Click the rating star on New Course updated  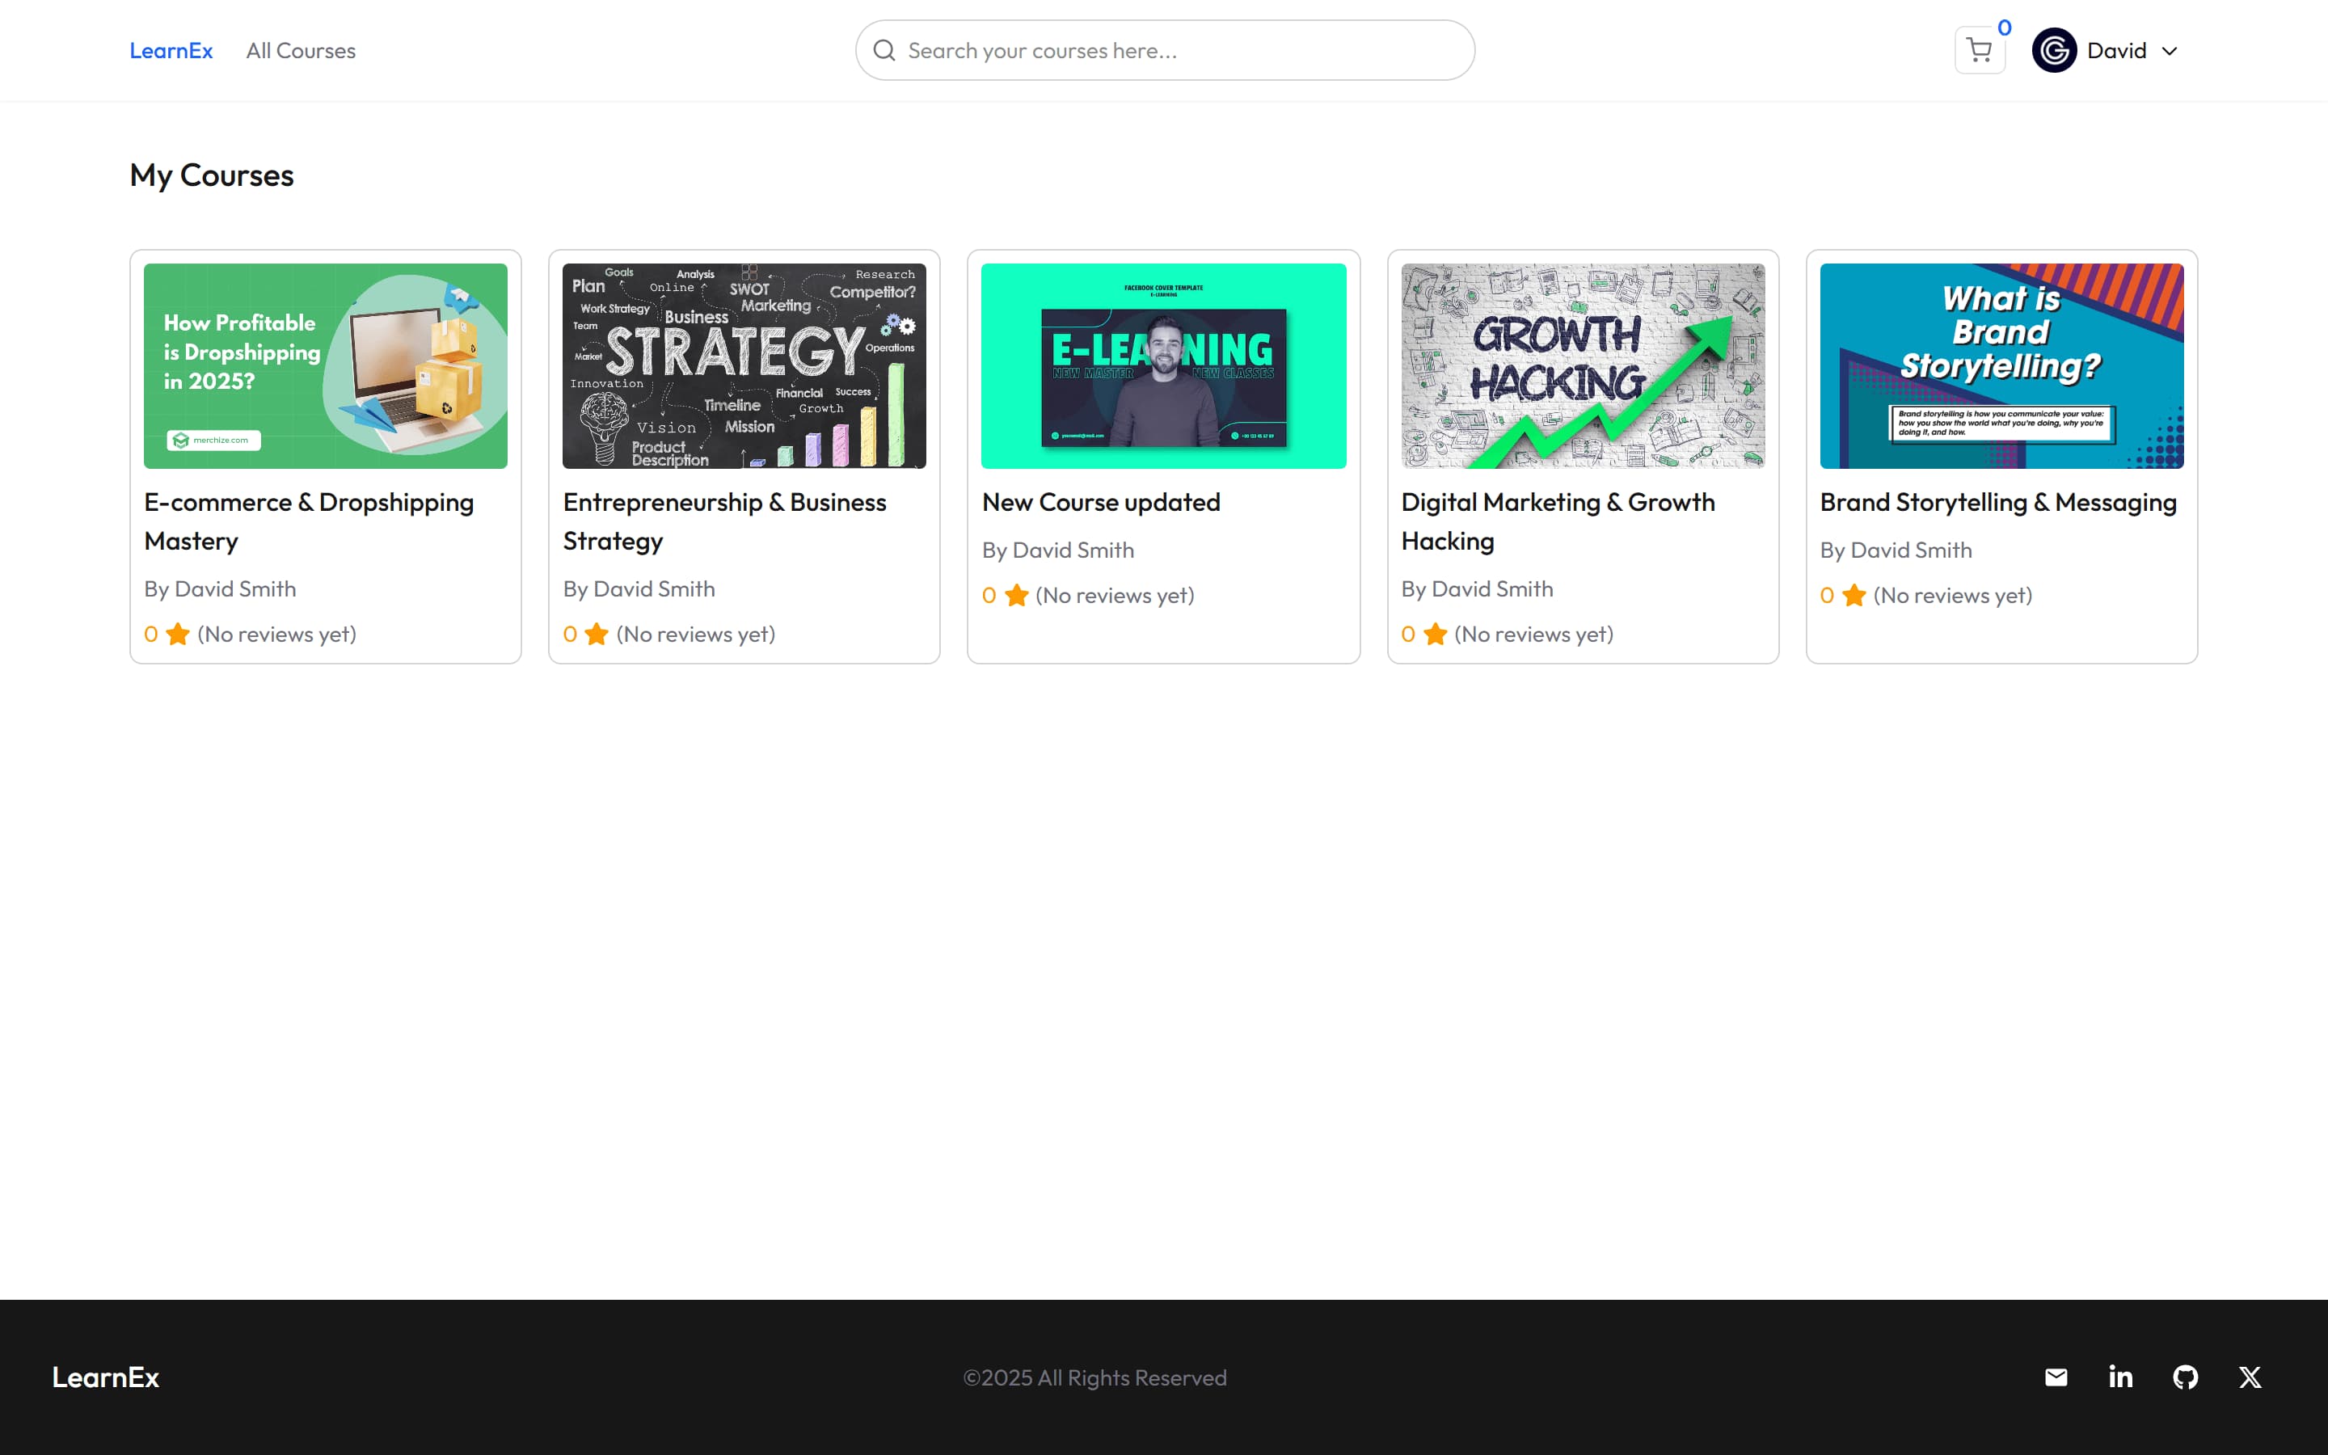tap(1016, 596)
